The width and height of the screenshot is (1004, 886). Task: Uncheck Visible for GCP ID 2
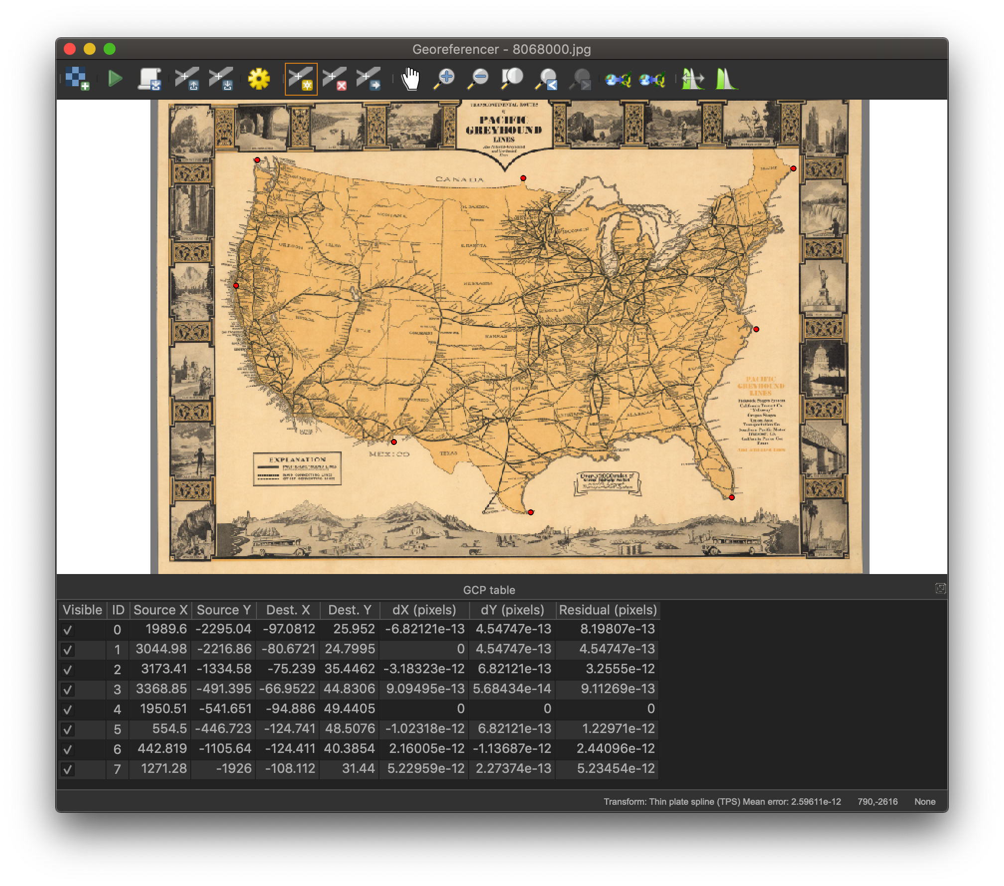point(68,670)
